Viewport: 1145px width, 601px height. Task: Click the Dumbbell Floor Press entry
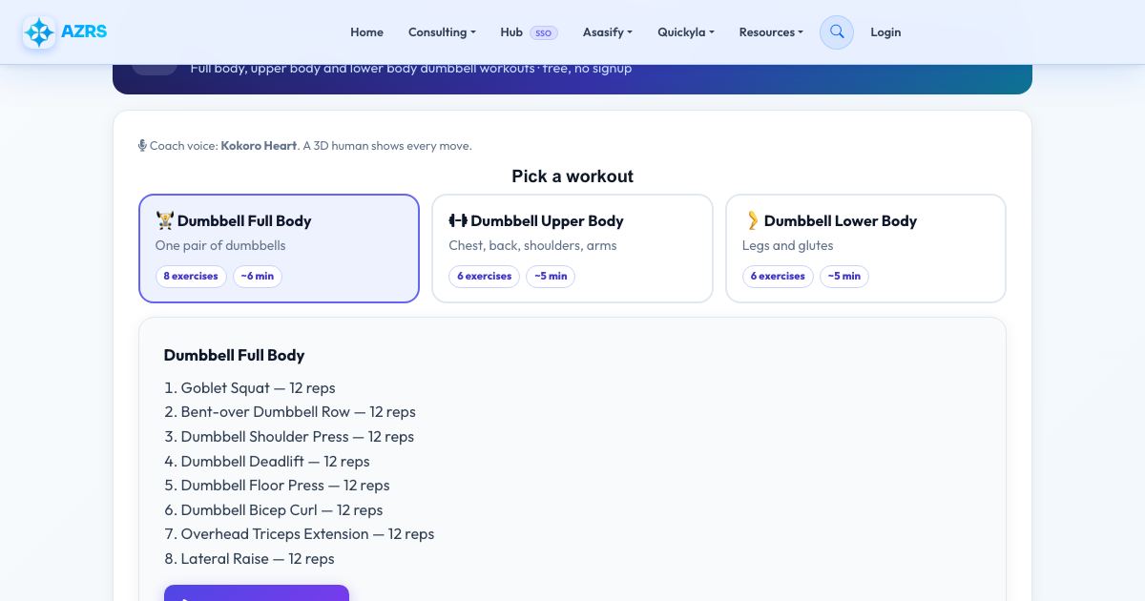pyautogui.click(x=285, y=486)
